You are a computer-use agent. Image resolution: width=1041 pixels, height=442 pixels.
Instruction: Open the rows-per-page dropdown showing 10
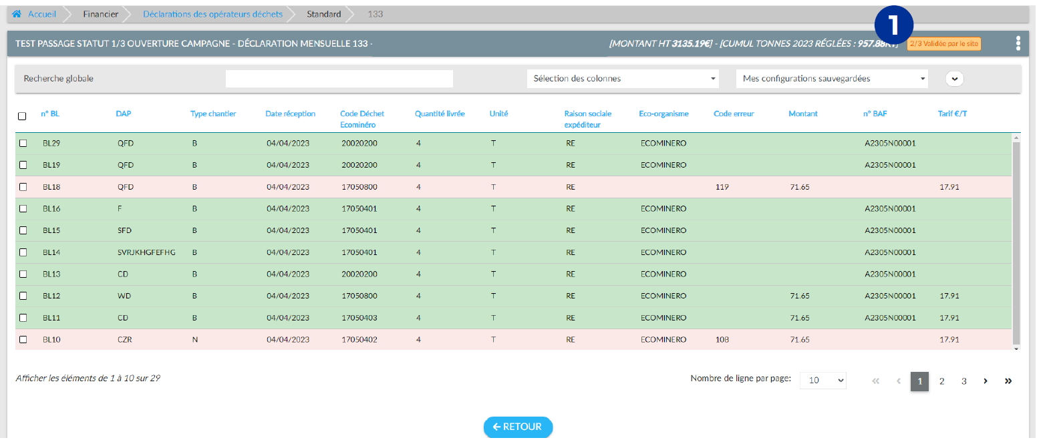click(823, 381)
